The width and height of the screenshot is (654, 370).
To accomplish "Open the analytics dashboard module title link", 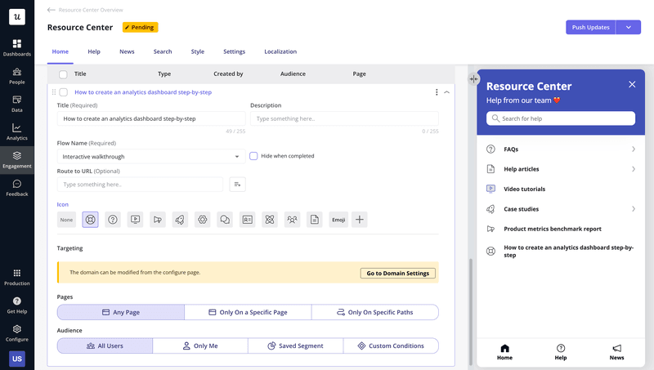I will click(143, 92).
